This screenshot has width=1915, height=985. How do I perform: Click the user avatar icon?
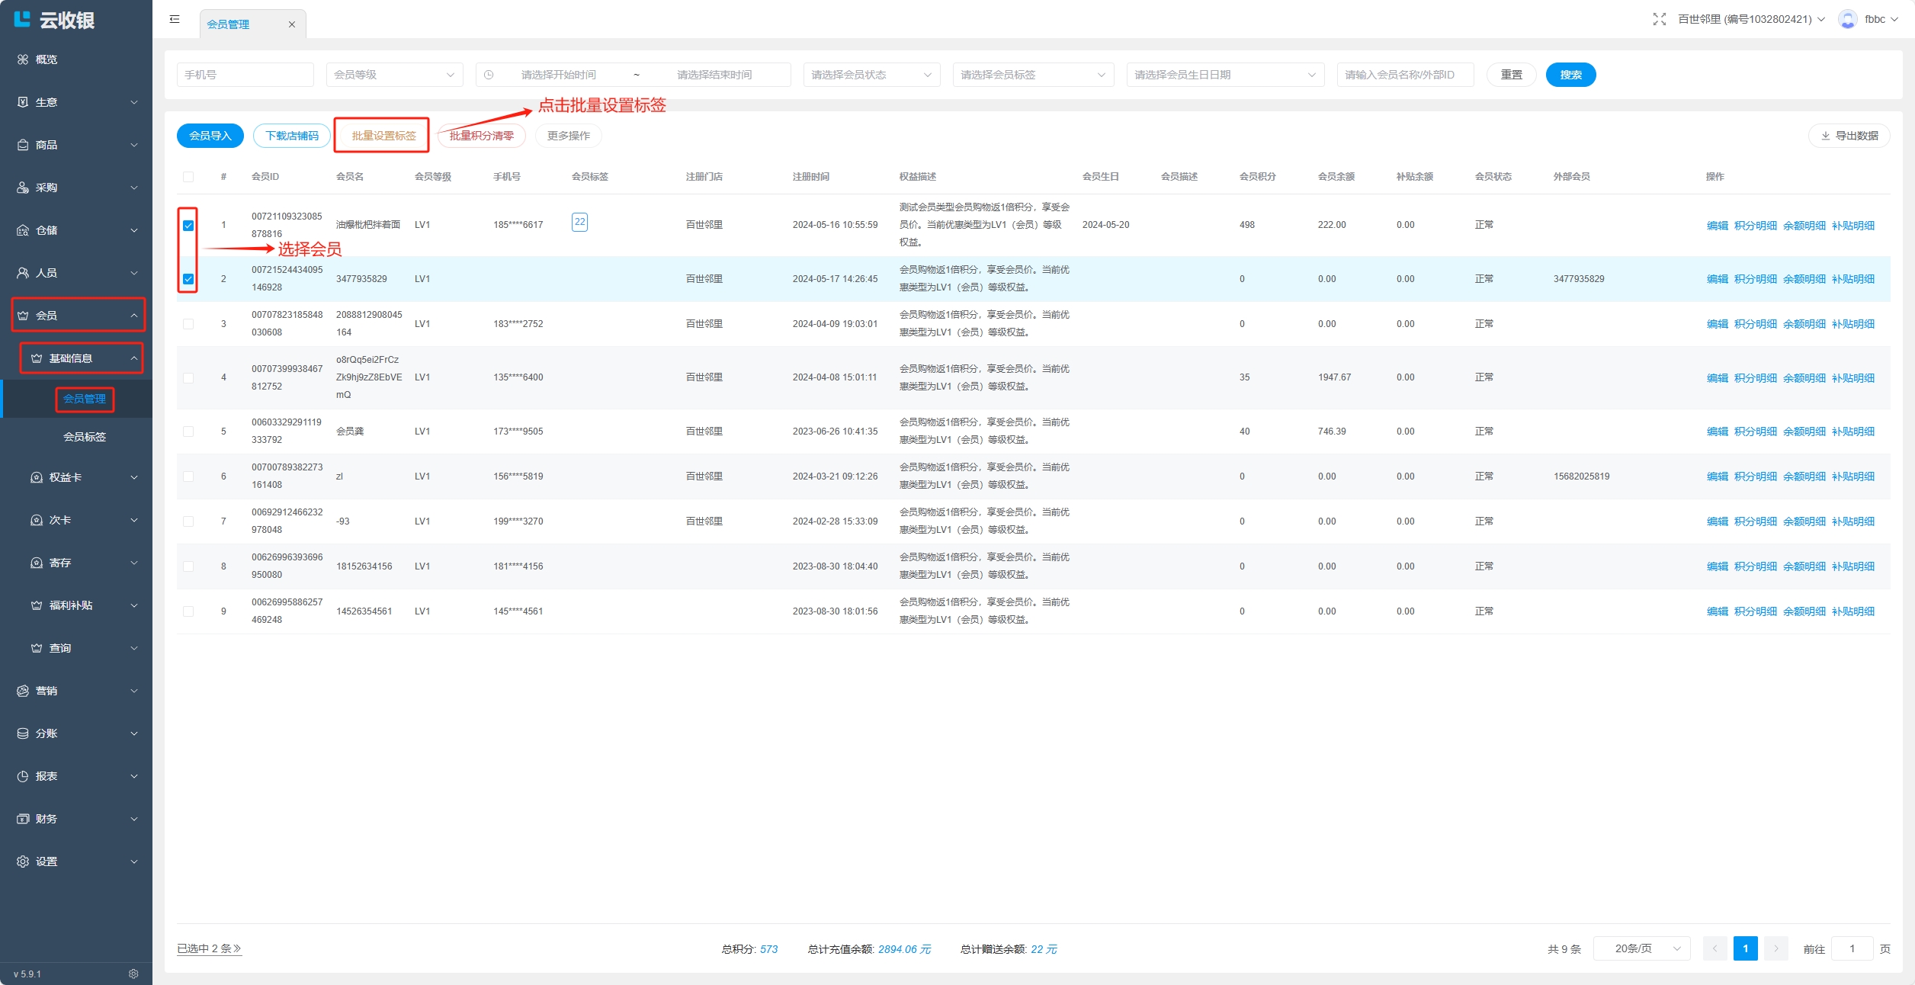coord(1847,19)
